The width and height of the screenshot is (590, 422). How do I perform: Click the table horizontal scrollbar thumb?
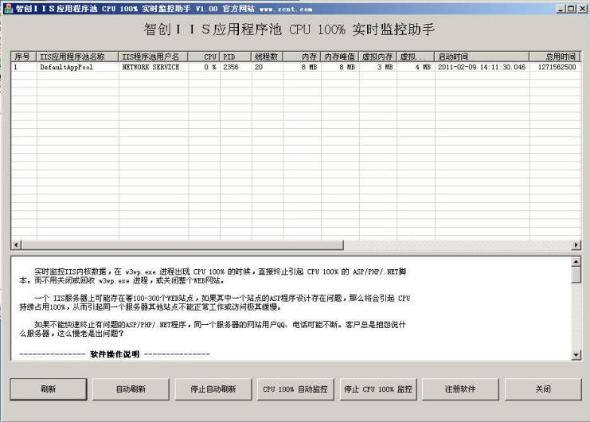(182, 245)
